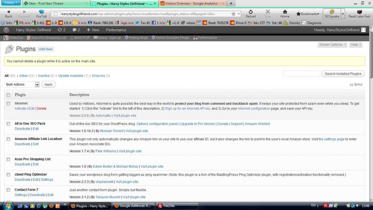Filter plugins by Active
This screenshot has width=373, height=210.
tap(23, 76)
